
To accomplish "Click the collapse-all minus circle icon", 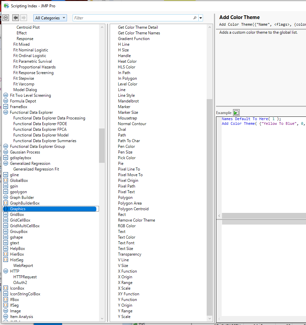I will (x=6, y=18).
